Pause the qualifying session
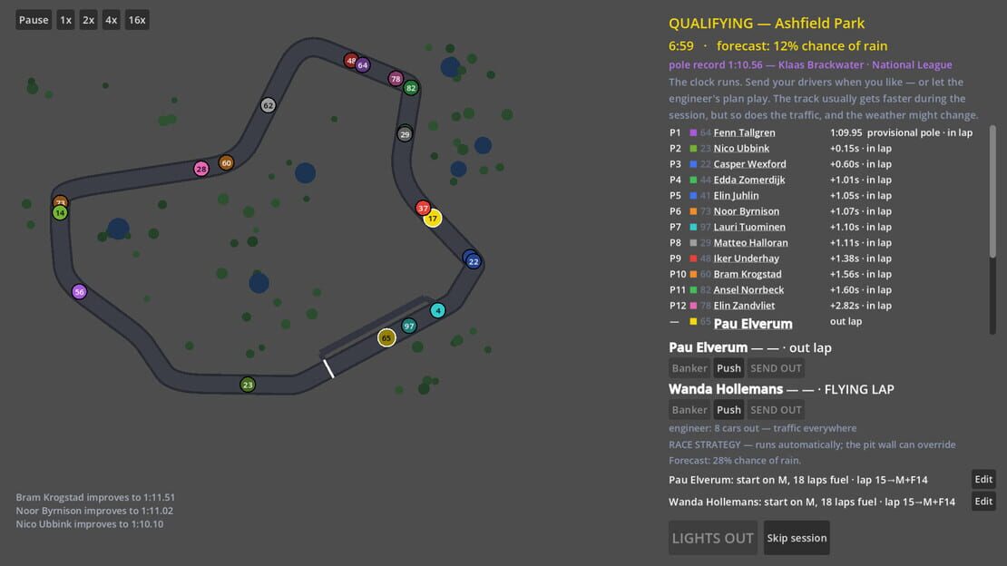1007x566 pixels. click(x=34, y=20)
